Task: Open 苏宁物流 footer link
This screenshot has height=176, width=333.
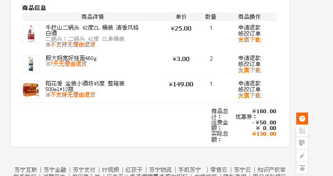Action: (160, 170)
